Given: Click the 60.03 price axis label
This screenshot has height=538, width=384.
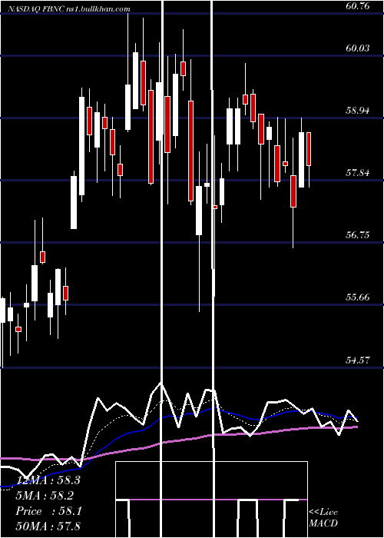Looking at the screenshot, I should tap(358, 48).
